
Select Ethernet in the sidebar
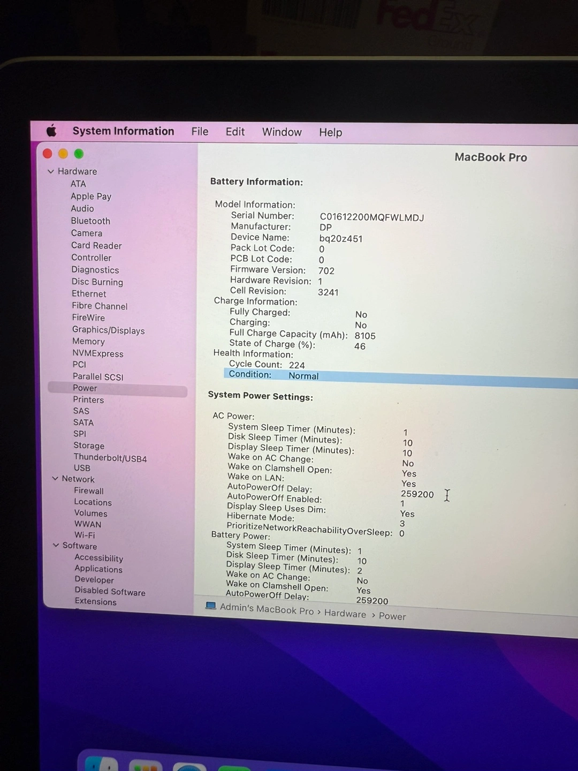[x=89, y=293]
